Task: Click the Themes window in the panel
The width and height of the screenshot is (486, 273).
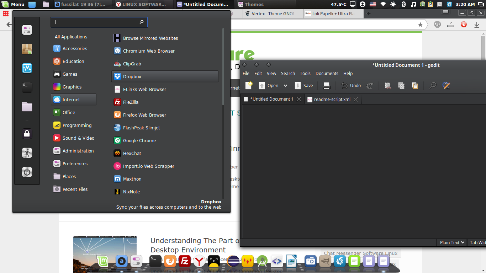Action: (x=266, y=4)
